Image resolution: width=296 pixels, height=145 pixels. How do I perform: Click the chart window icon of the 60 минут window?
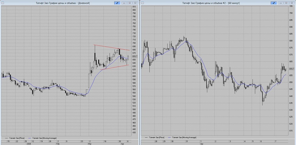143,3
